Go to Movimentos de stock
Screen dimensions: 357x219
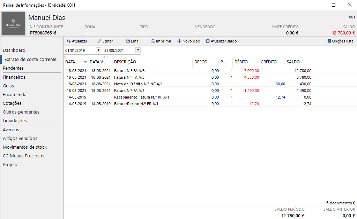[x=25, y=147]
